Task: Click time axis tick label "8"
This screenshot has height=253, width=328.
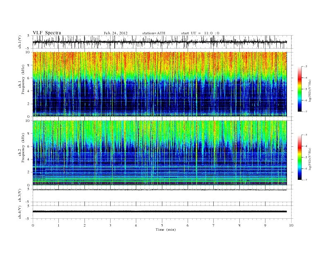Action: [x=239, y=225]
